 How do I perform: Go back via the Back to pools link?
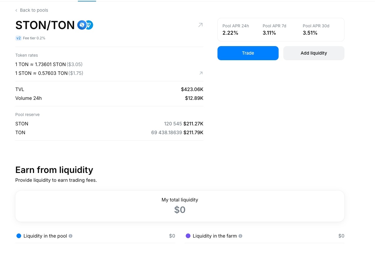click(34, 10)
